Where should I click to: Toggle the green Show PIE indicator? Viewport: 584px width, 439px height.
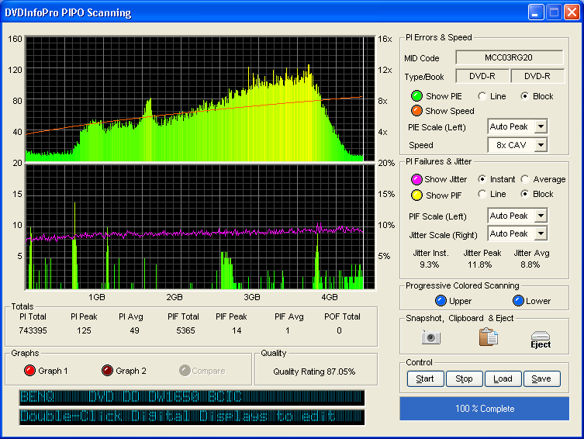[416, 96]
